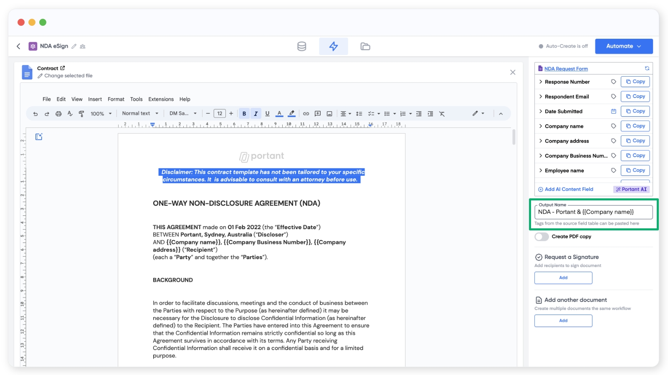668x375 pixels.
Task: Open the database source icon
Action: click(301, 46)
